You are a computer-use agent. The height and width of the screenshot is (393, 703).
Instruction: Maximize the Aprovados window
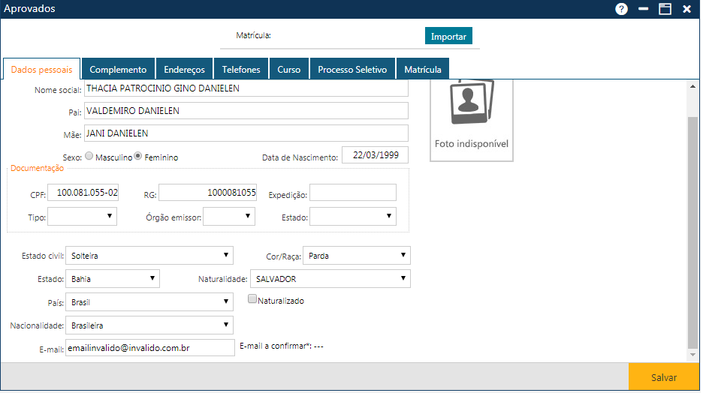pyautogui.click(x=664, y=9)
